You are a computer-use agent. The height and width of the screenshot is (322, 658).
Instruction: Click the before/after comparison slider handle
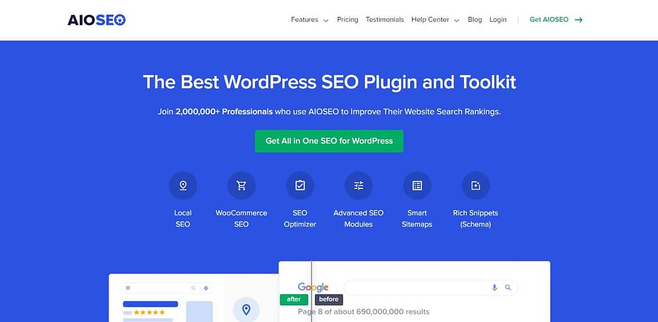(x=312, y=291)
